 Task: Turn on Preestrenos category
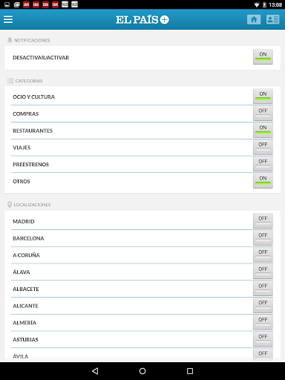[263, 164]
